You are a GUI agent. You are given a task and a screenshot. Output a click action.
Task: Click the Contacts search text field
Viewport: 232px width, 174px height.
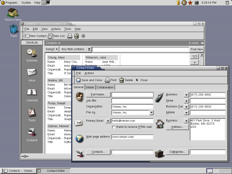pyautogui.click(x=140, y=49)
